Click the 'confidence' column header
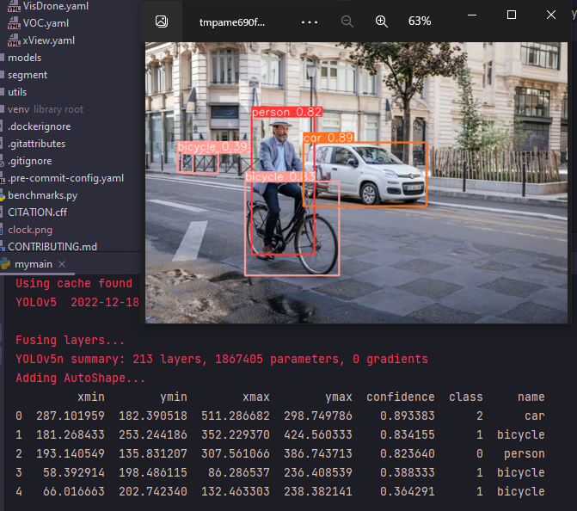This screenshot has width=577, height=511. 401,397
